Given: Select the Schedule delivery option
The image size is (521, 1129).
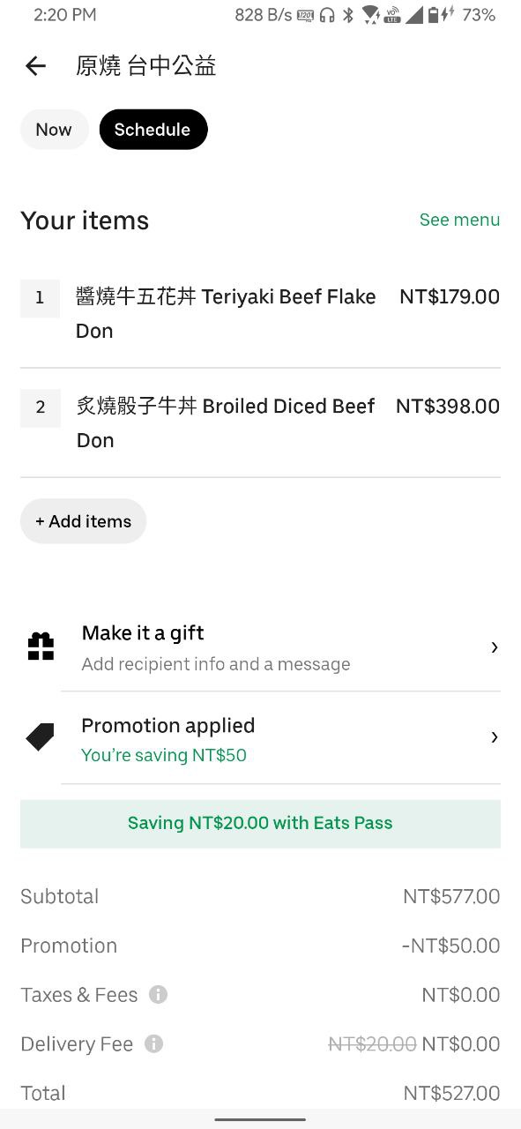Looking at the screenshot, I should [153, 130].
